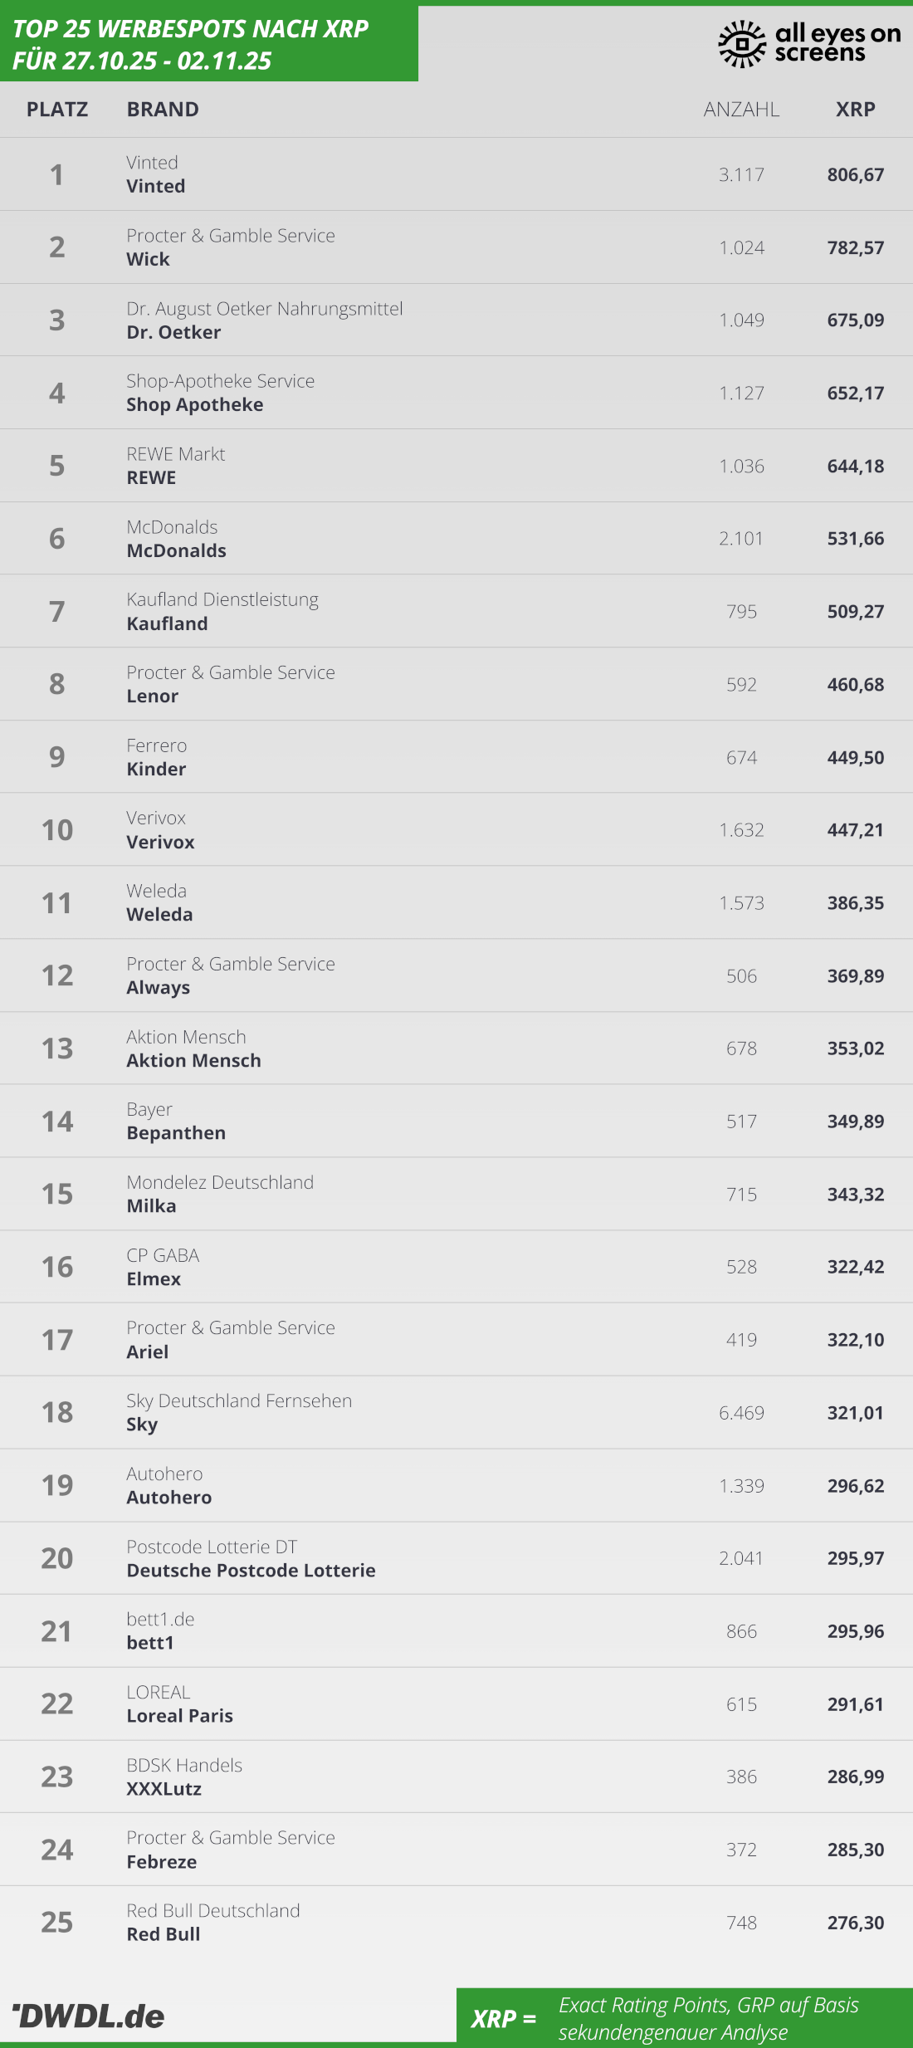Click McDonalds XRP value 531,66
Viewport: 913px width, 2048px height.
[855, 539]
